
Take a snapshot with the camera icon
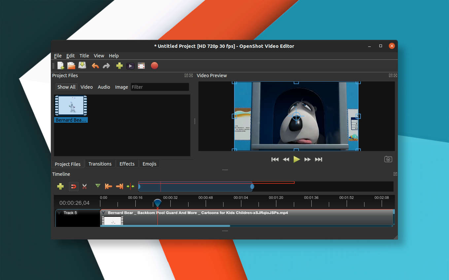(x=388, y=159)
